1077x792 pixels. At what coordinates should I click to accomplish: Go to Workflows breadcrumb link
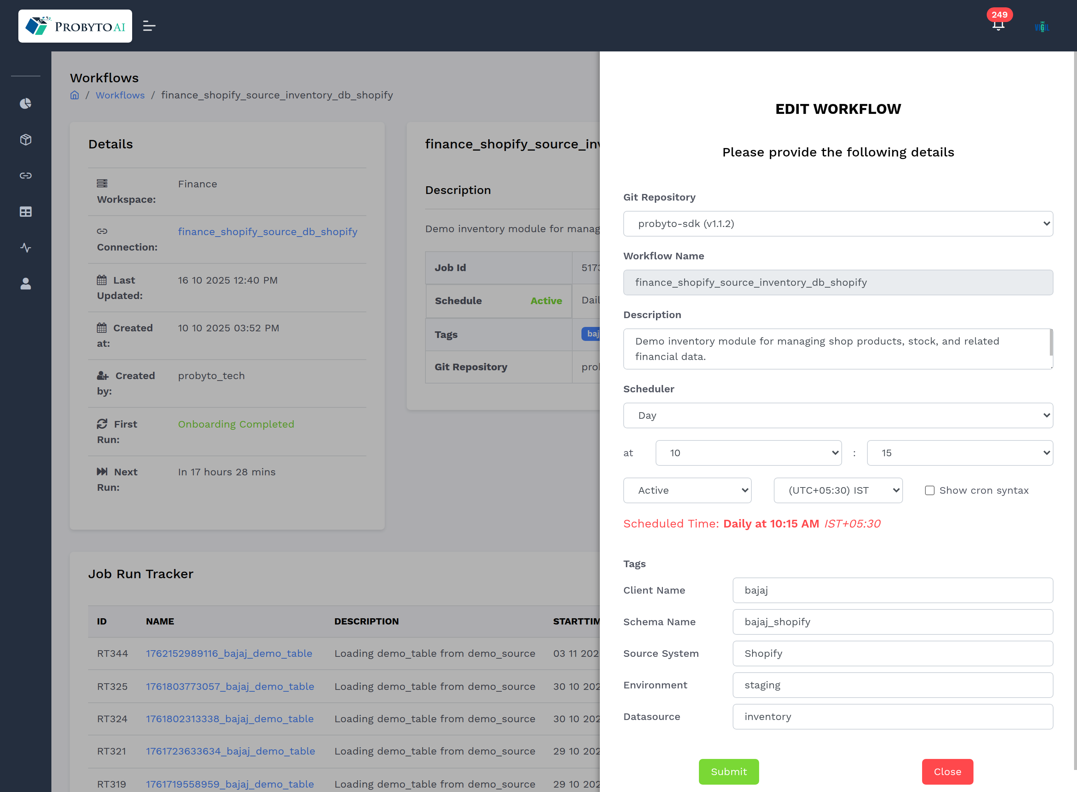(120, 95)
